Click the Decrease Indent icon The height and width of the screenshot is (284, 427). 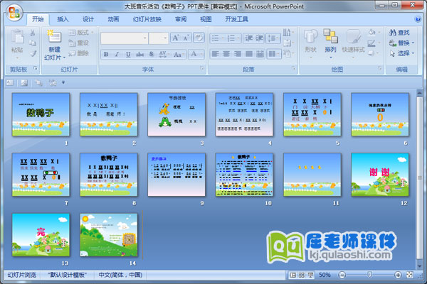coord(249,38)
